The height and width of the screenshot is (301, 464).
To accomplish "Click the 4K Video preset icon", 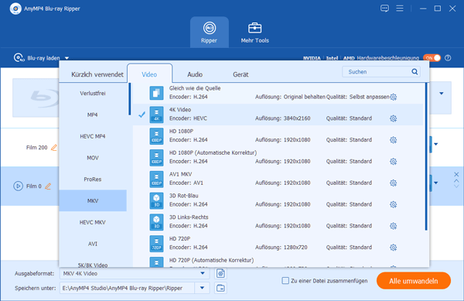I will click(156, 115).
